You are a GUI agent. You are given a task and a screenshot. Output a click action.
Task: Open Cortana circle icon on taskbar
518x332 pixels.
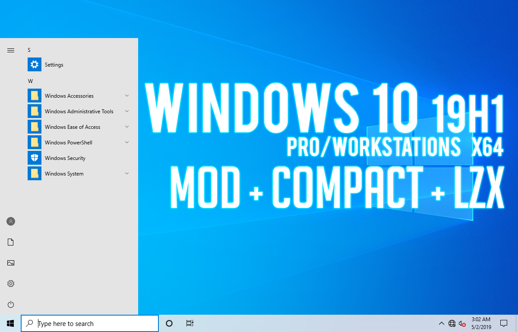[x=169, y=323]
